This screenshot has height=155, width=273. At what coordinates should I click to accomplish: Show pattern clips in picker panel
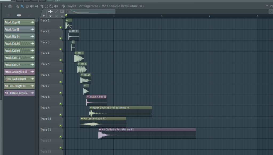click(x=8, y=15)
